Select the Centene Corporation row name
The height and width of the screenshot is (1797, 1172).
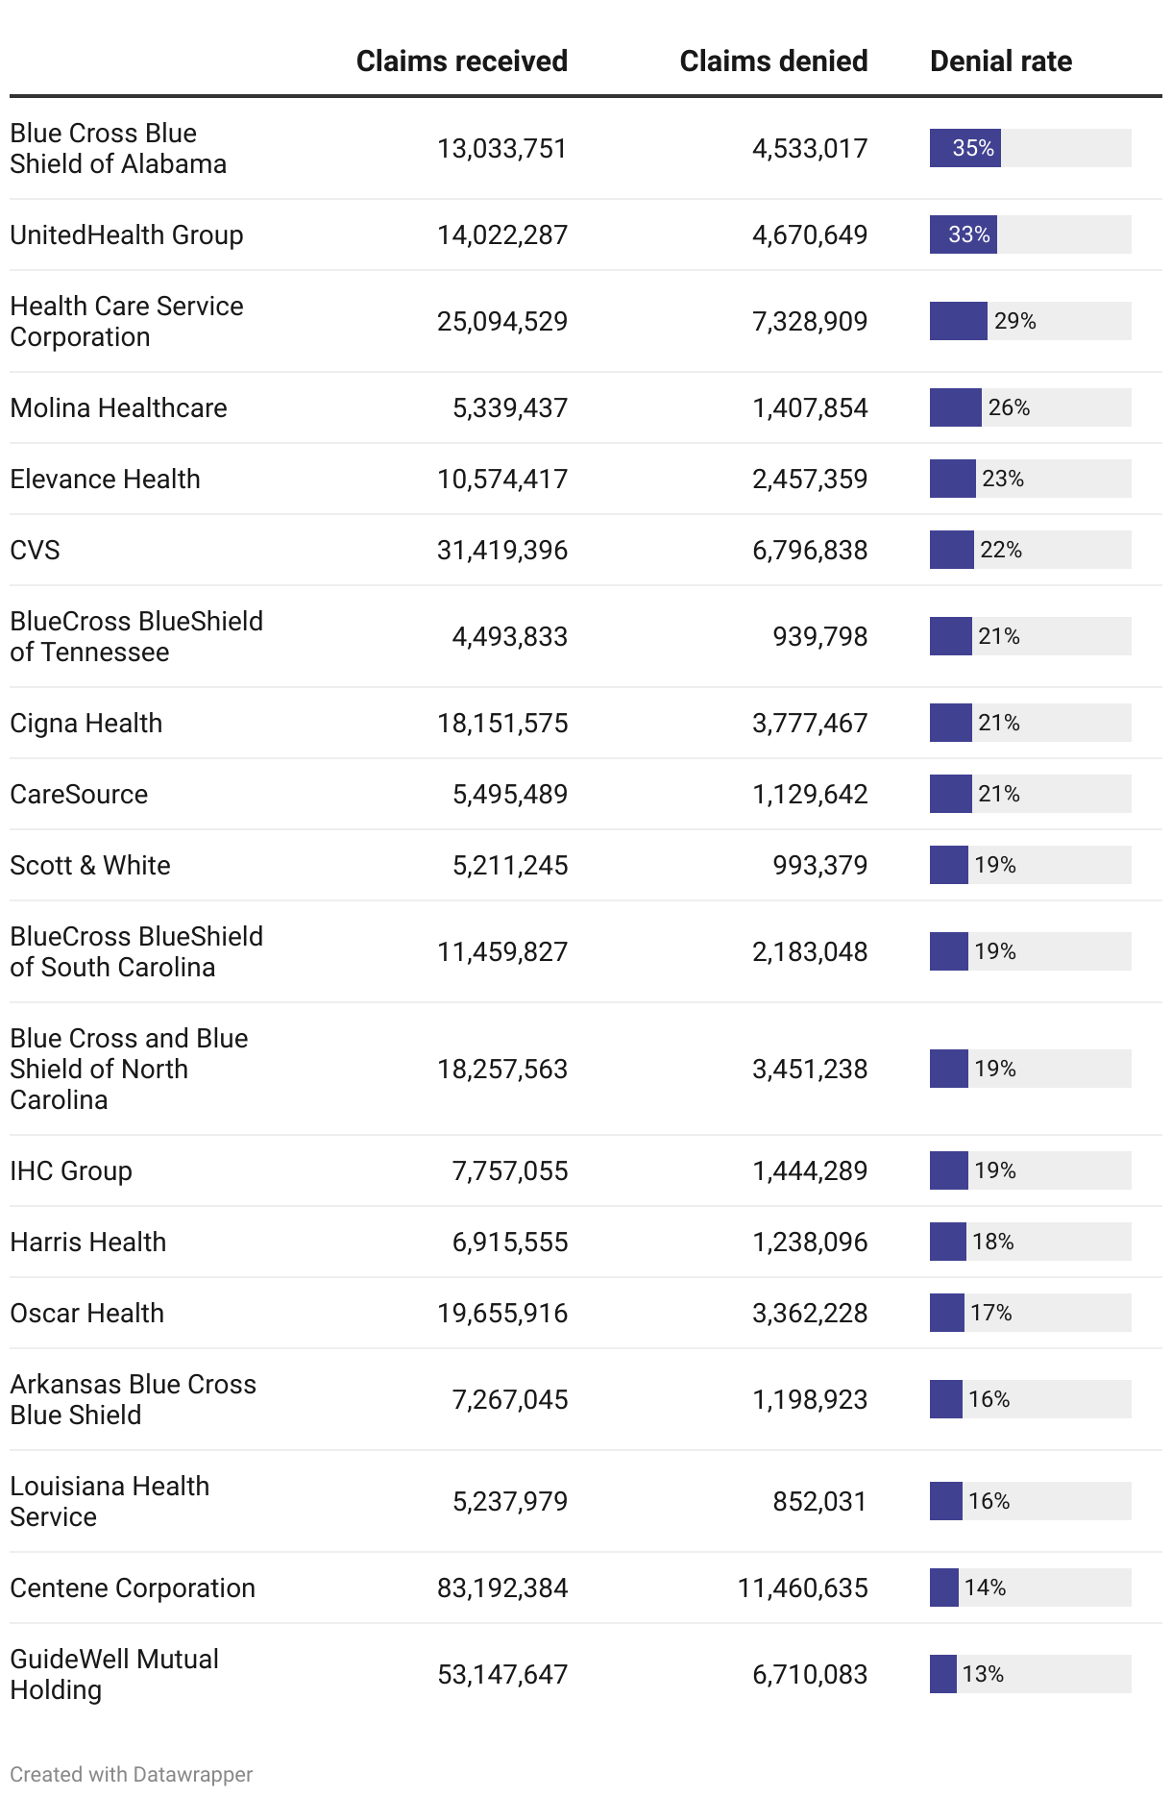(x=133, y=1588)
